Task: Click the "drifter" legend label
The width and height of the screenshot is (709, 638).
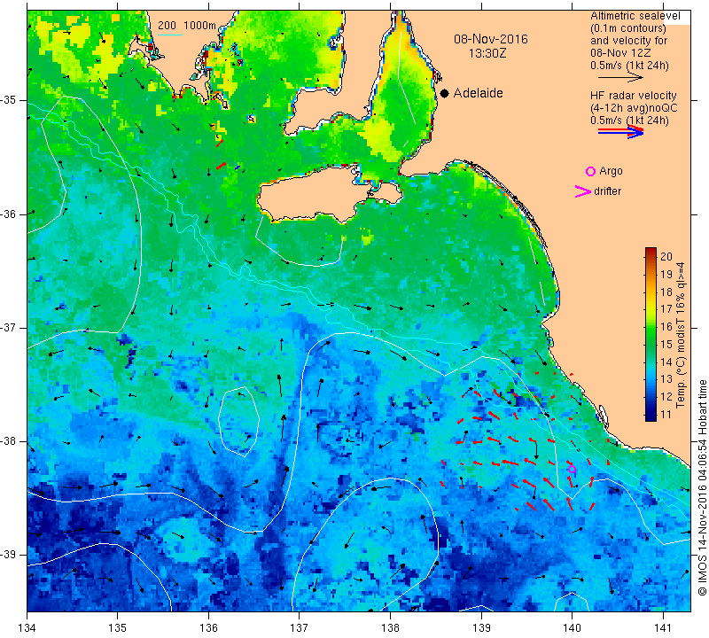Action: pos(607,191)
